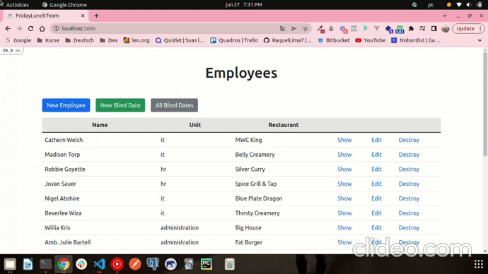The height and width of the screenshot is (274, 488).
Task: Open YouTube Music from the dock
Action: coord(117,264)
